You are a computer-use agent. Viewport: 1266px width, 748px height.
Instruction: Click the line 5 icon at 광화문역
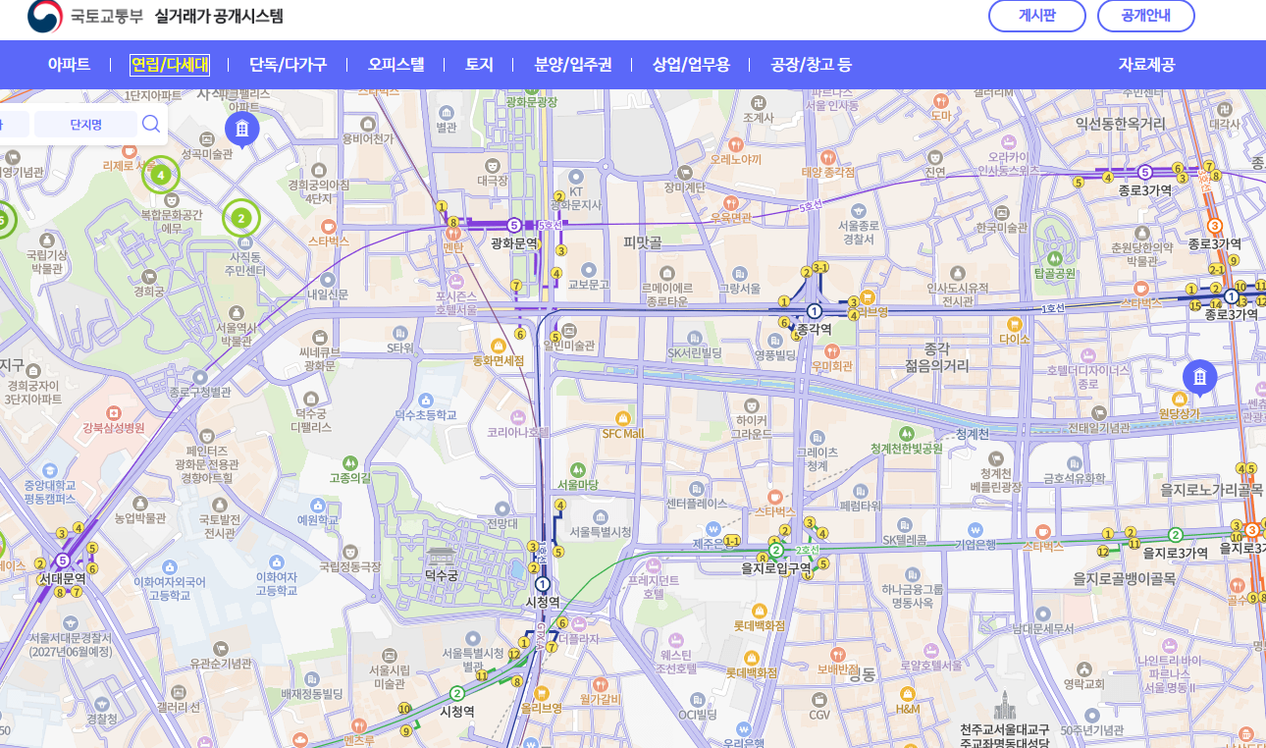tap(513, 226)
